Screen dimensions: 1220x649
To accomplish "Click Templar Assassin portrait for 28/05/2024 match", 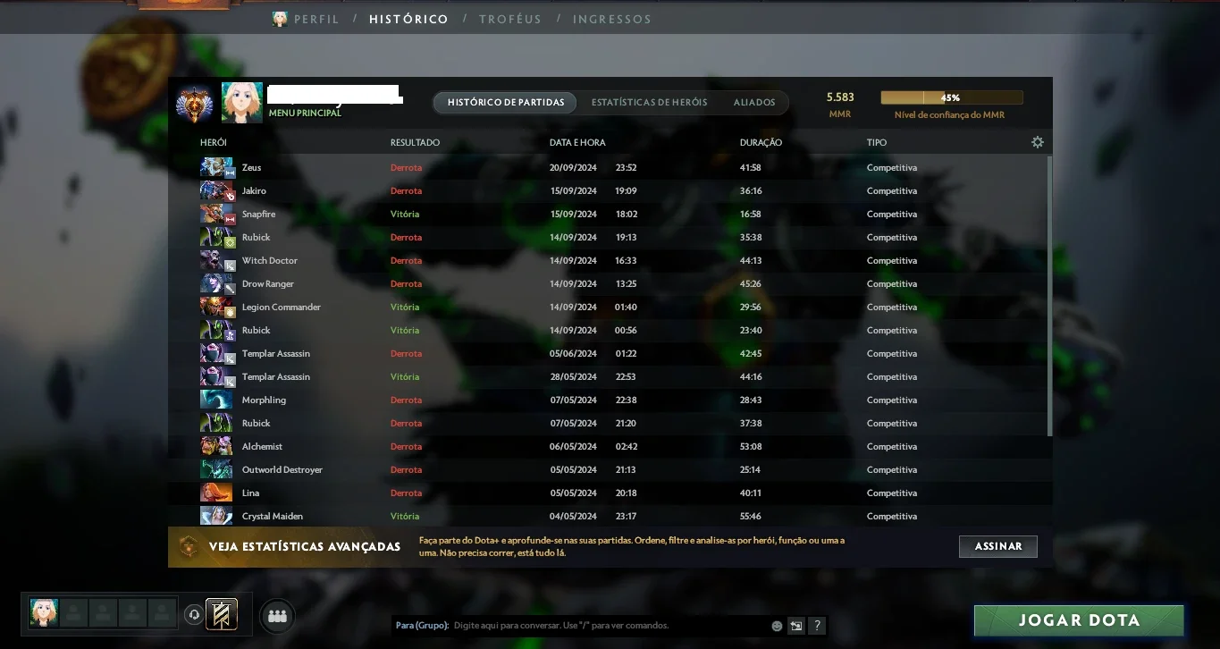I will tap(216, 376).
